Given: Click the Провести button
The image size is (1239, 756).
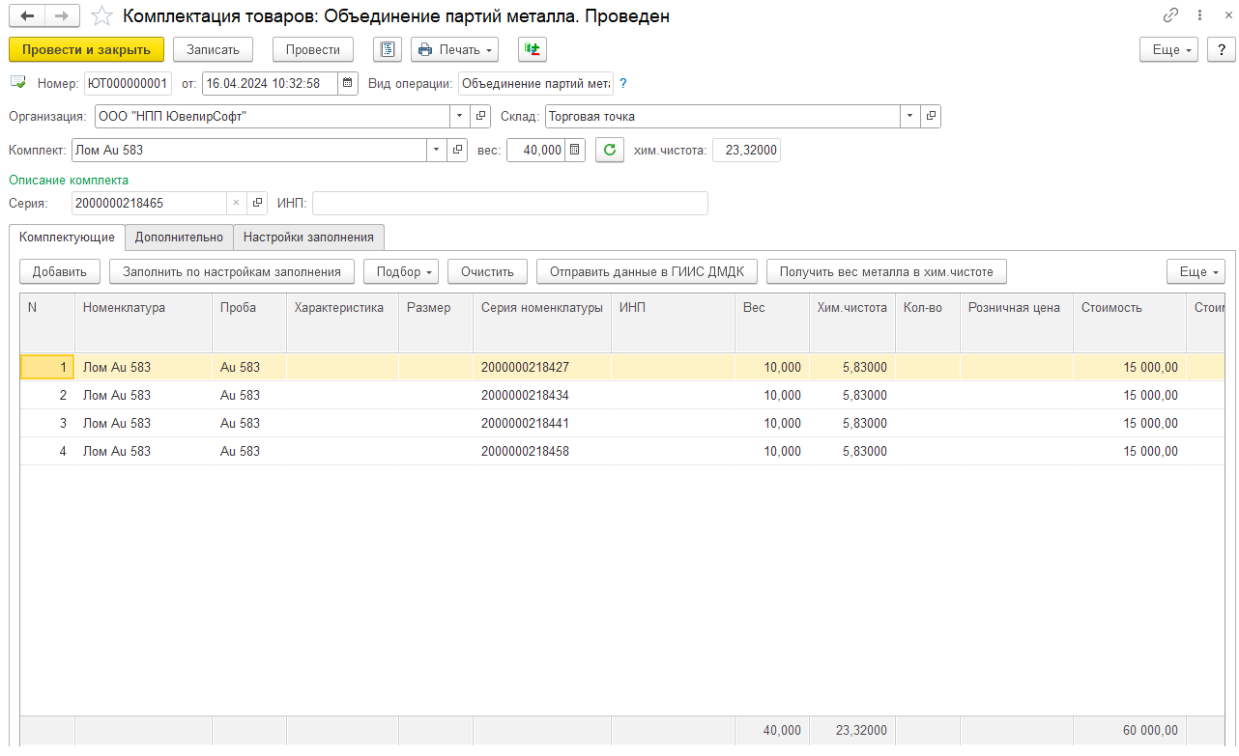Looking at the screenshot, I should [313, 49].
